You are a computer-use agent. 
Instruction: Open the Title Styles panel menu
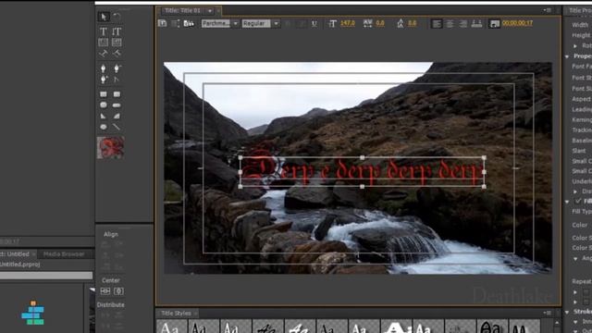(547, 313)
